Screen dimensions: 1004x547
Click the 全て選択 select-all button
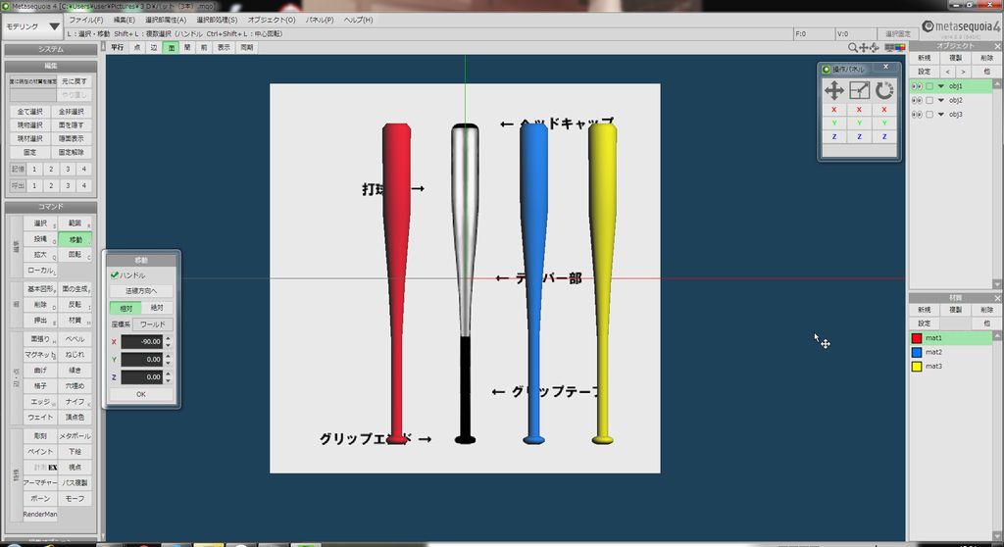pos(28,112)
